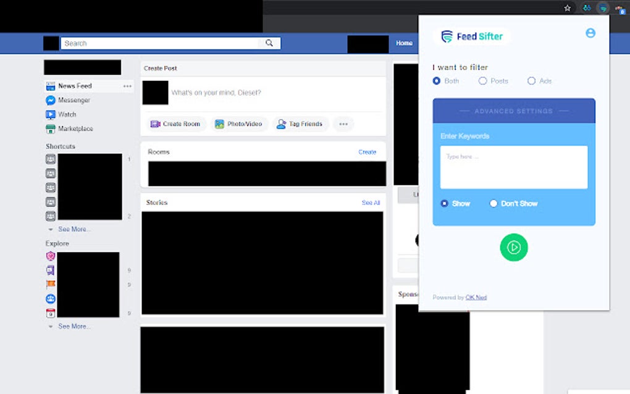Choose the Show keyword option
This screenshot has height=394, width=630.
tap(444, 203)
